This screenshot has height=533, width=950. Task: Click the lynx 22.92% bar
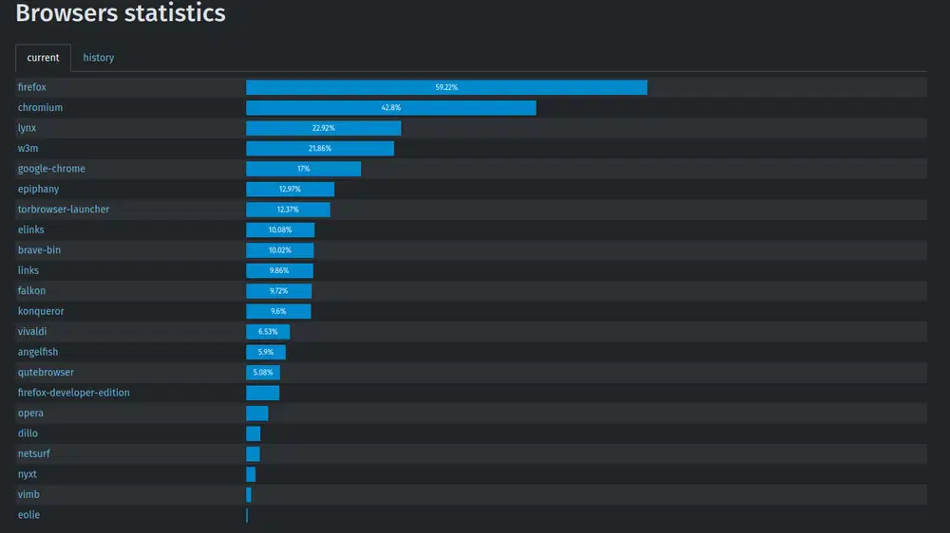(x=323, y=128)
